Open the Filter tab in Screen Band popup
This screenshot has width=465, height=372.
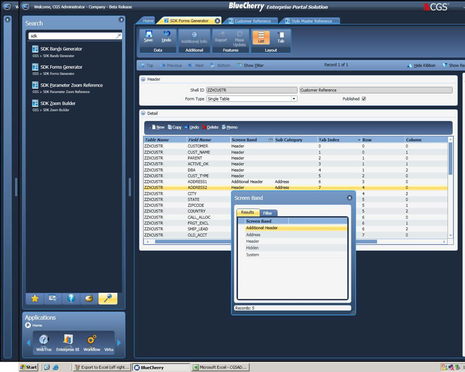[x=267, y=212]
